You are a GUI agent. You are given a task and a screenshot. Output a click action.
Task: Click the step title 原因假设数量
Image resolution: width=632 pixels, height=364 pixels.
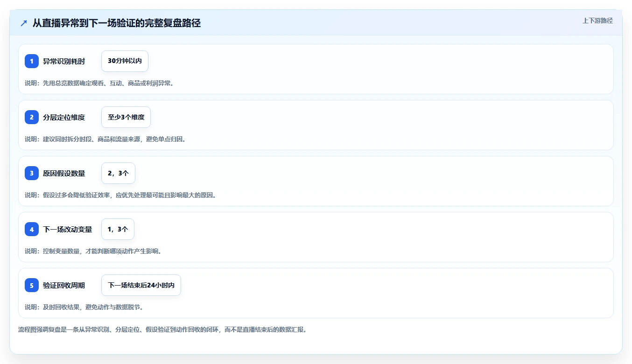[x=64, y=173]
